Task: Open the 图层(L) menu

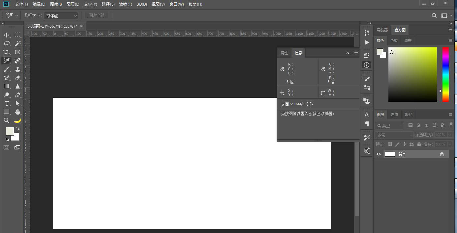Action: [73, 4]
